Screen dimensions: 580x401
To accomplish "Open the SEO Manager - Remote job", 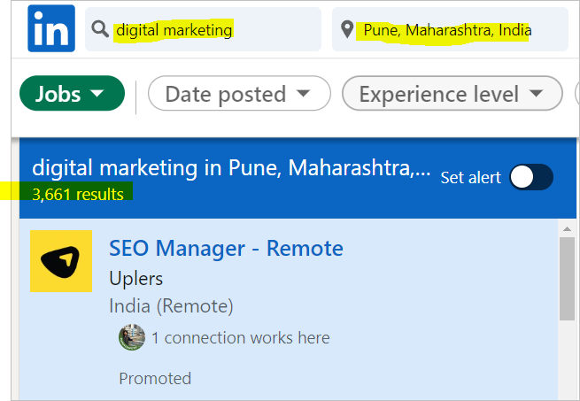I will [226, 248].
